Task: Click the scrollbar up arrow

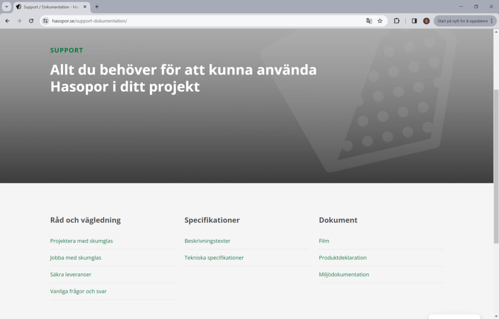Action: pos(496,32)
